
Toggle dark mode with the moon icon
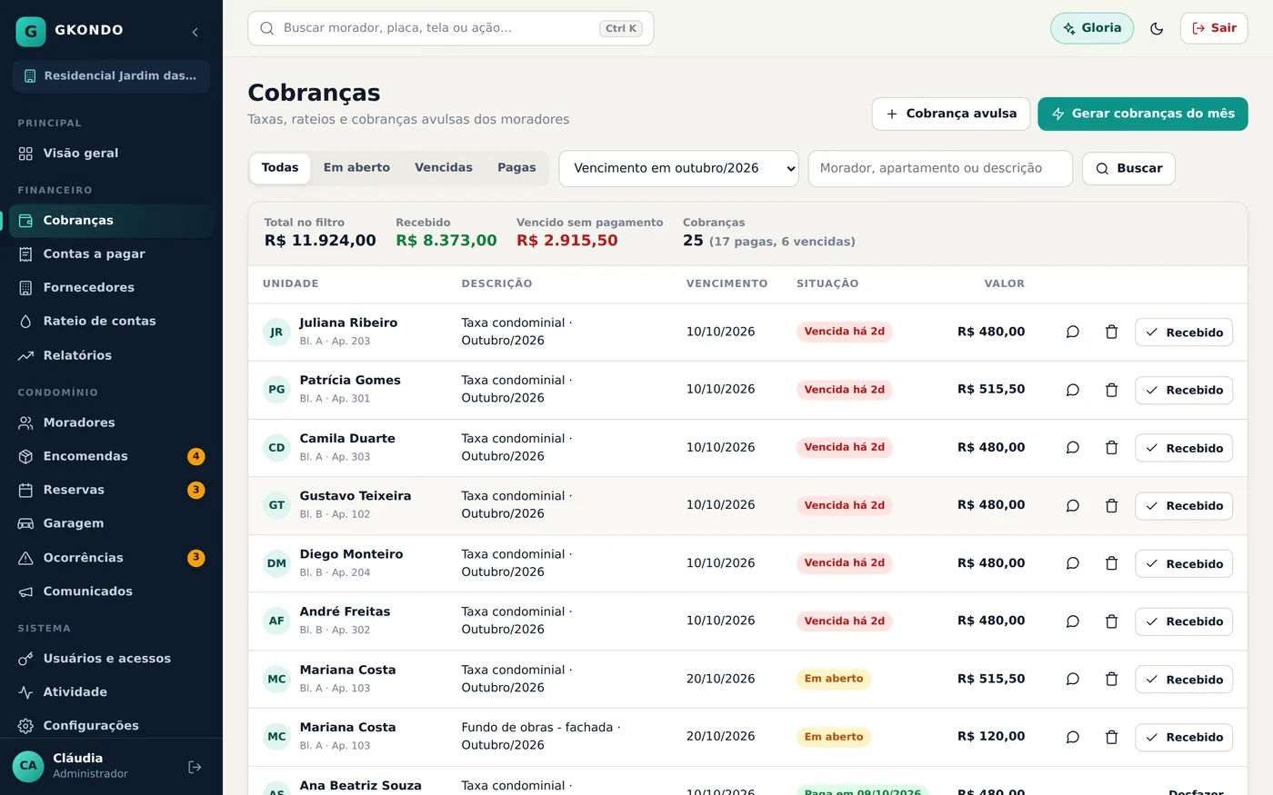(1157, 28)
